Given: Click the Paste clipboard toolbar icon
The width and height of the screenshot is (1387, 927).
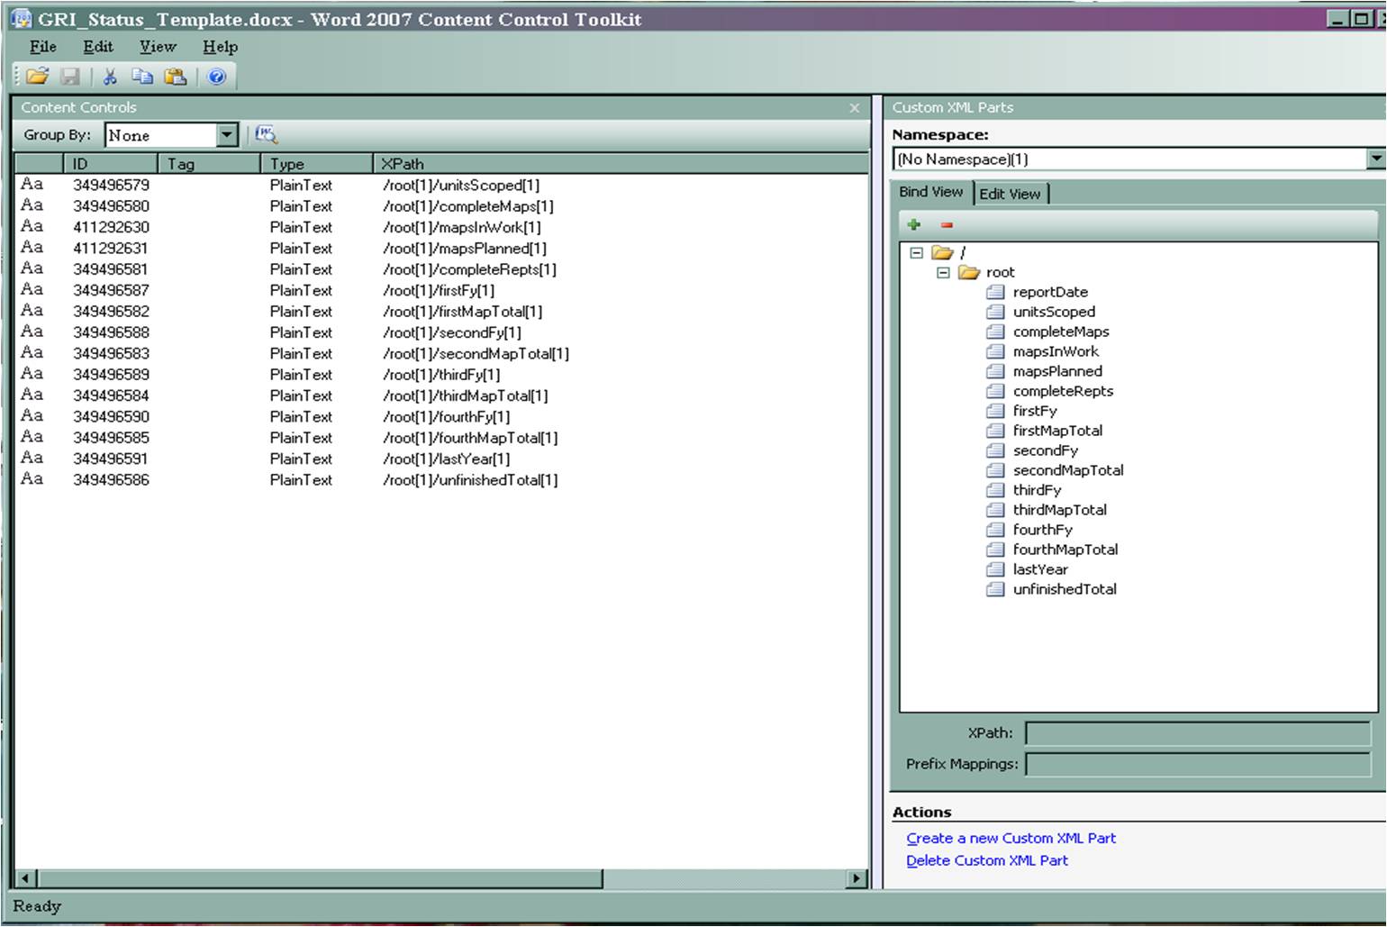Looking at the screenshot, I should [x=176, y=77].
